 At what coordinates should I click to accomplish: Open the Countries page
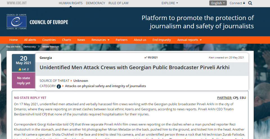(x=49, y=40)
